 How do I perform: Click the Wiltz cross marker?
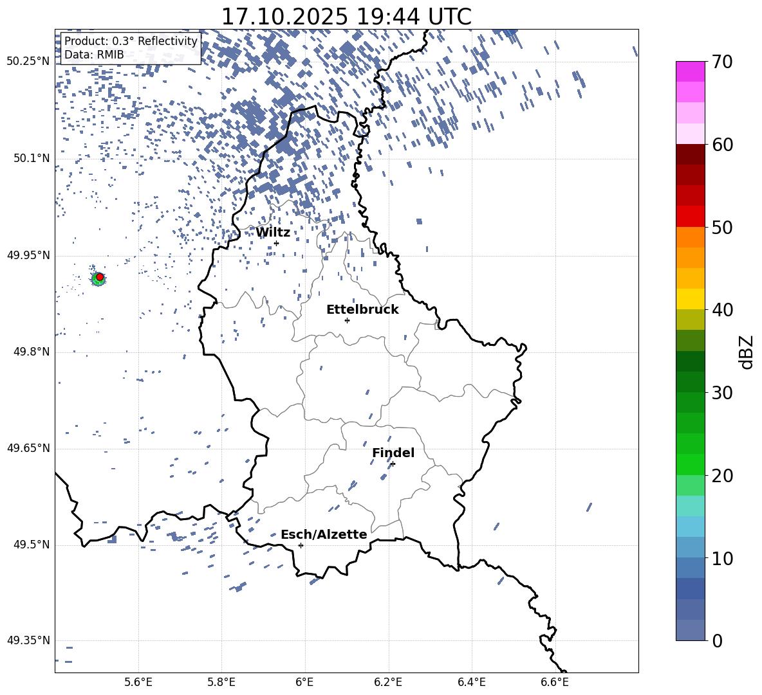tap(276, 243)
